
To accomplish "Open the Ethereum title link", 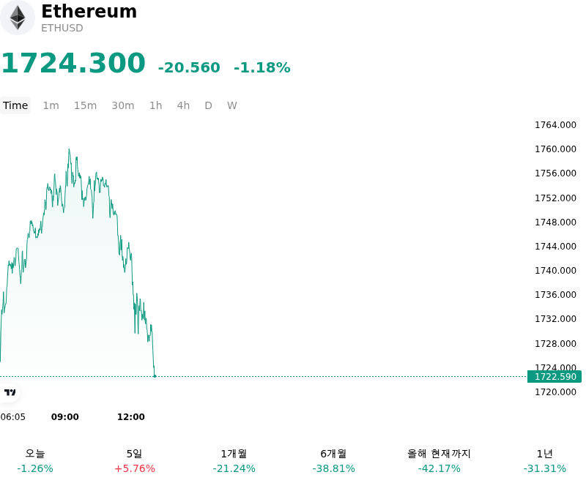I will [x=89, y=11].
